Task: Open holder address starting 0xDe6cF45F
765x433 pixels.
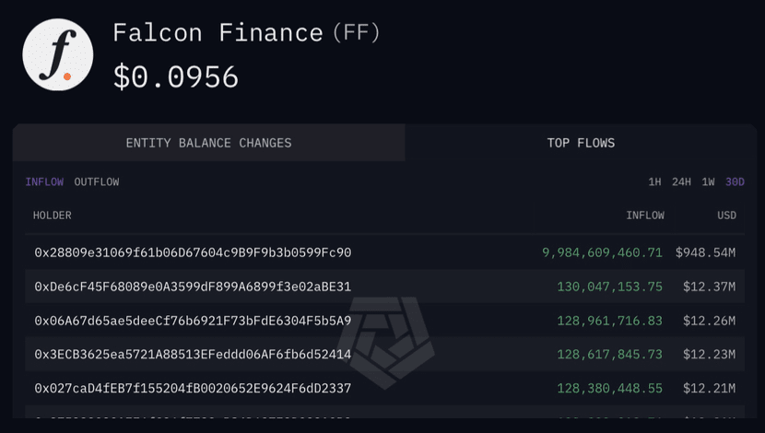Action: coord(193,287)
